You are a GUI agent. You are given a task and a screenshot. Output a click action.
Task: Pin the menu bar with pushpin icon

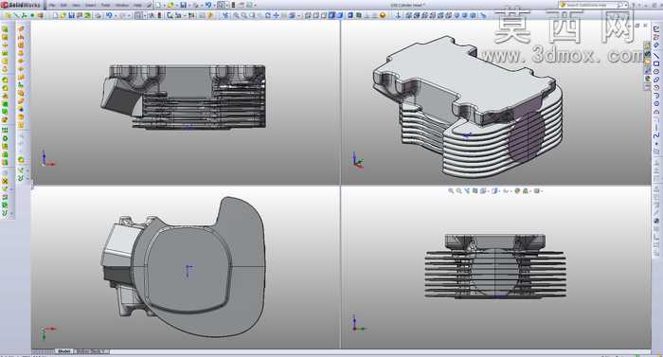click(149, 5)
